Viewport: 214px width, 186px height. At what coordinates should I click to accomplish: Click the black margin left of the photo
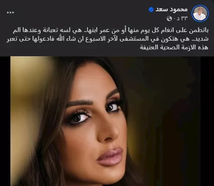[x=5, y=121]
